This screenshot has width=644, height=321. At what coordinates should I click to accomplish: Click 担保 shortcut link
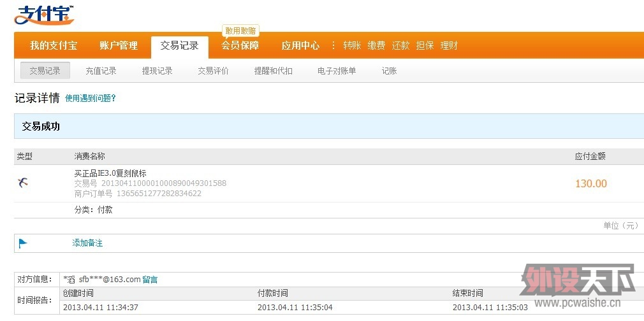425,45
